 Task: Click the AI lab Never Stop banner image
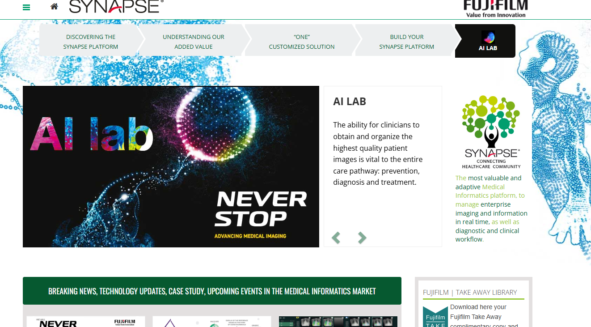click(x=171, y=166)
